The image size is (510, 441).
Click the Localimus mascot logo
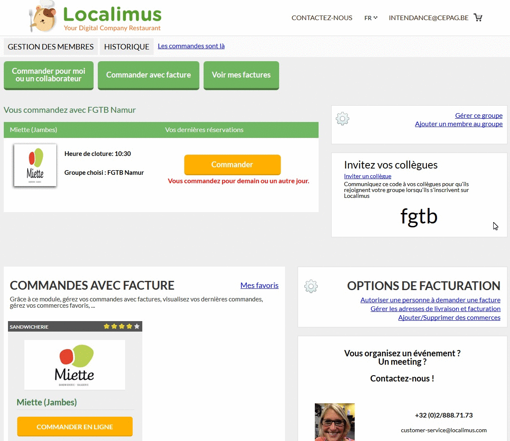pyautogui.click(x=42, y=16)
